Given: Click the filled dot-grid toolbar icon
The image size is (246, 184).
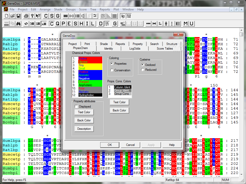Looking at the screenshot, I should coord(103,16).
